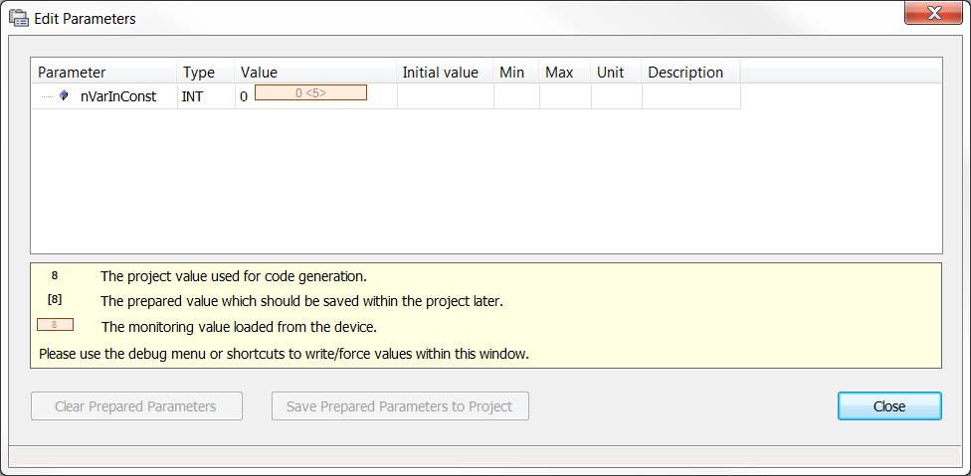Click the Min cell of nVarInConst
This screenshot has height=476, width=971.
pyautogui.click(x=516, y=96)
